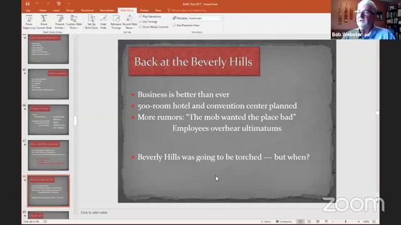Open Set Up Slide Show dialog
The height and width of the screenshot is (225, 401).
[x=91, y=22]
